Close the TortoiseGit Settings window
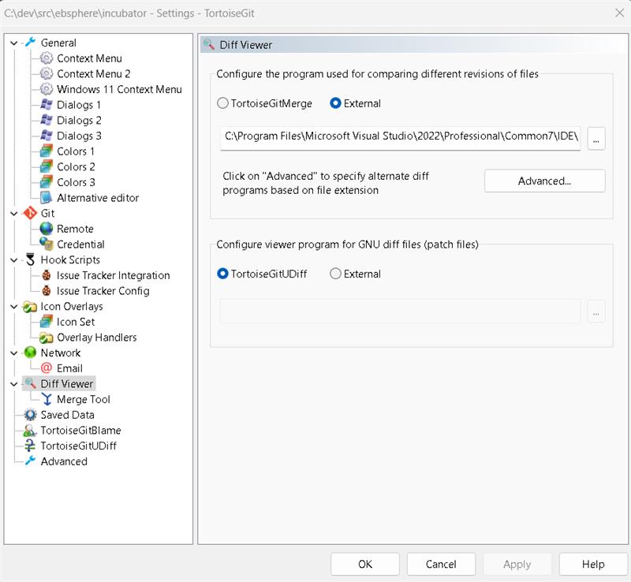 (x=619, y=13)
